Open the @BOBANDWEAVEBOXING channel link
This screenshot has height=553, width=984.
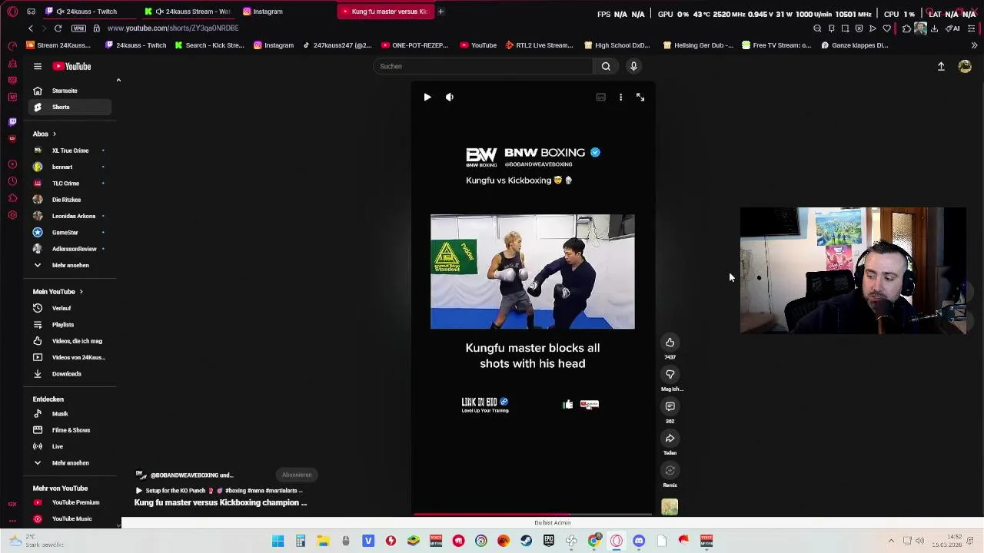coord(191,475)
